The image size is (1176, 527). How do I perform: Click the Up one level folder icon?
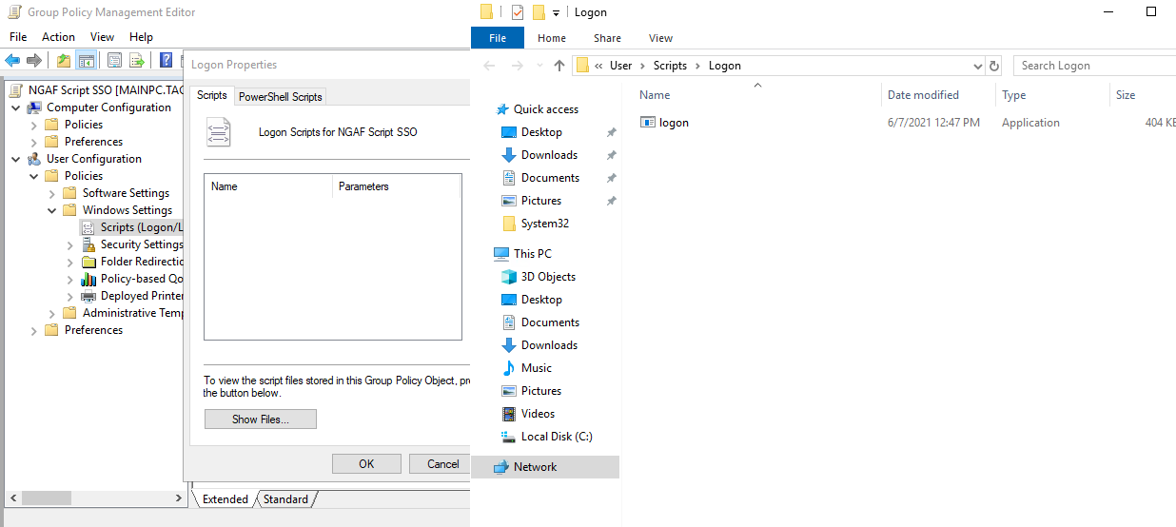(64, 61)
